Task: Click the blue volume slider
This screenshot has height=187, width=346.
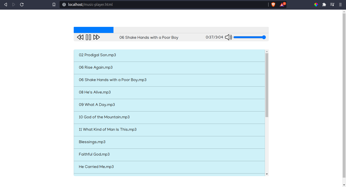Action: [x=249, y=37]
